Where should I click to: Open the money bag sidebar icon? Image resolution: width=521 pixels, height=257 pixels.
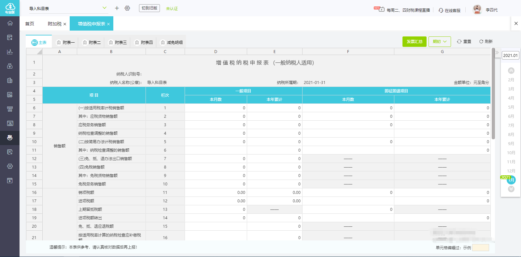point(10,66)
